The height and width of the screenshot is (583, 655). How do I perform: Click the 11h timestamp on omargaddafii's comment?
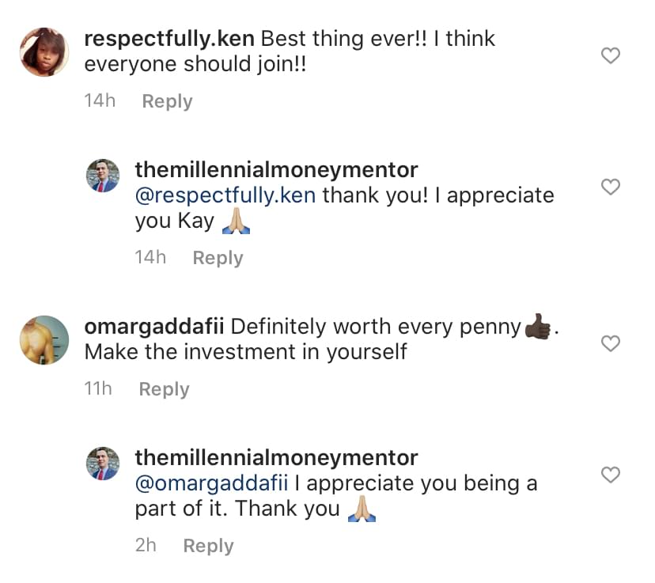[98, 389]
